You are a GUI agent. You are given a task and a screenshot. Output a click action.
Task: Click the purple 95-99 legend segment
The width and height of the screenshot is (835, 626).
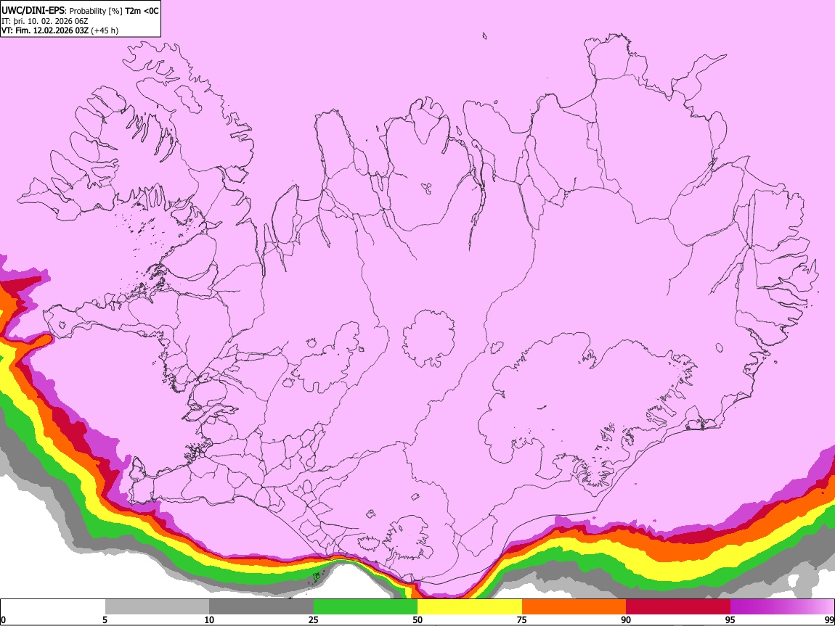[782, 607]
